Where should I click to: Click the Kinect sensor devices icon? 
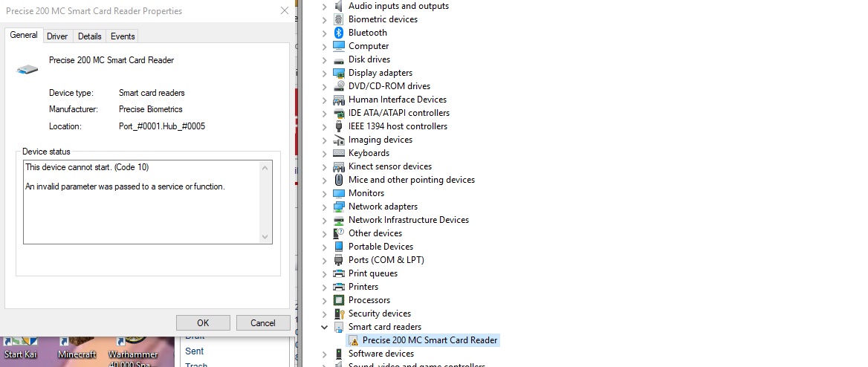tap(339, 166)
